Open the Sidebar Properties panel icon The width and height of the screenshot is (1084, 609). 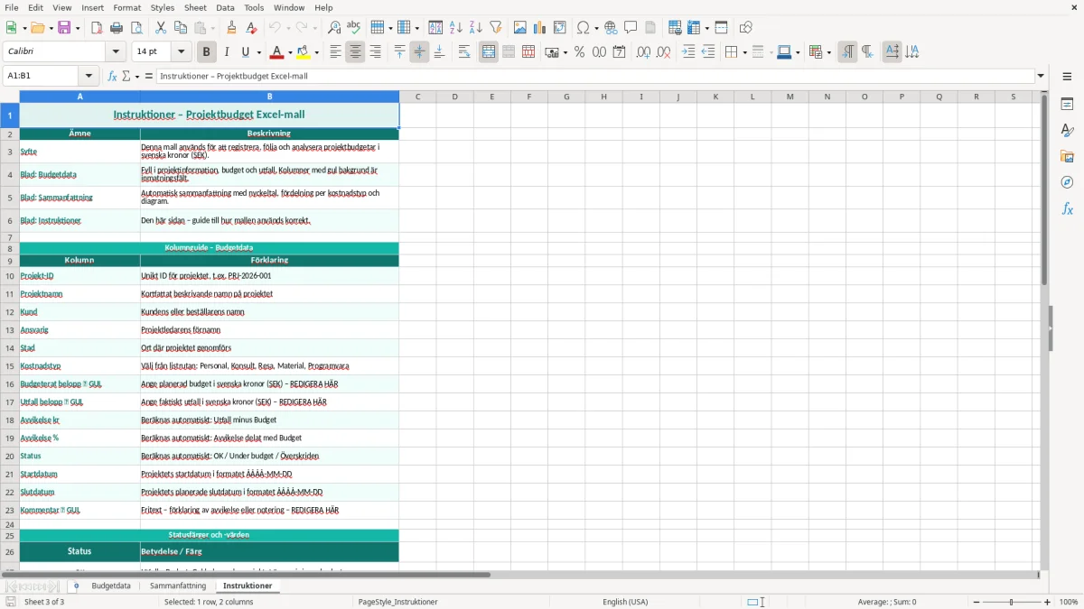1067,105
